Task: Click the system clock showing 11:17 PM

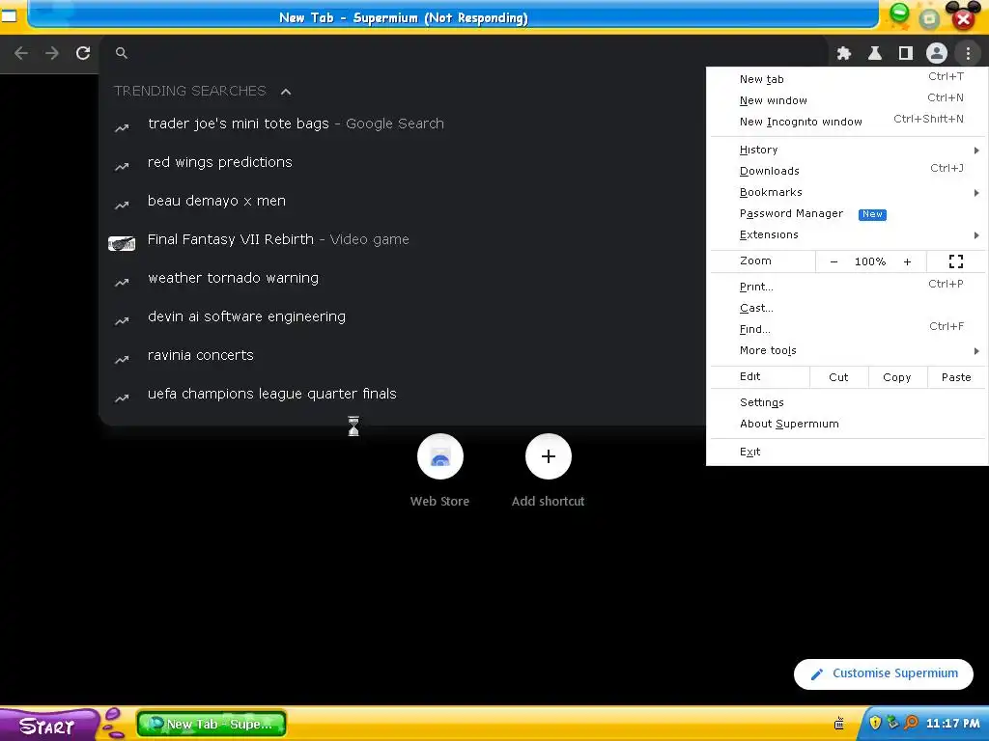Action: pyautogui.click(x=953, y=724)
